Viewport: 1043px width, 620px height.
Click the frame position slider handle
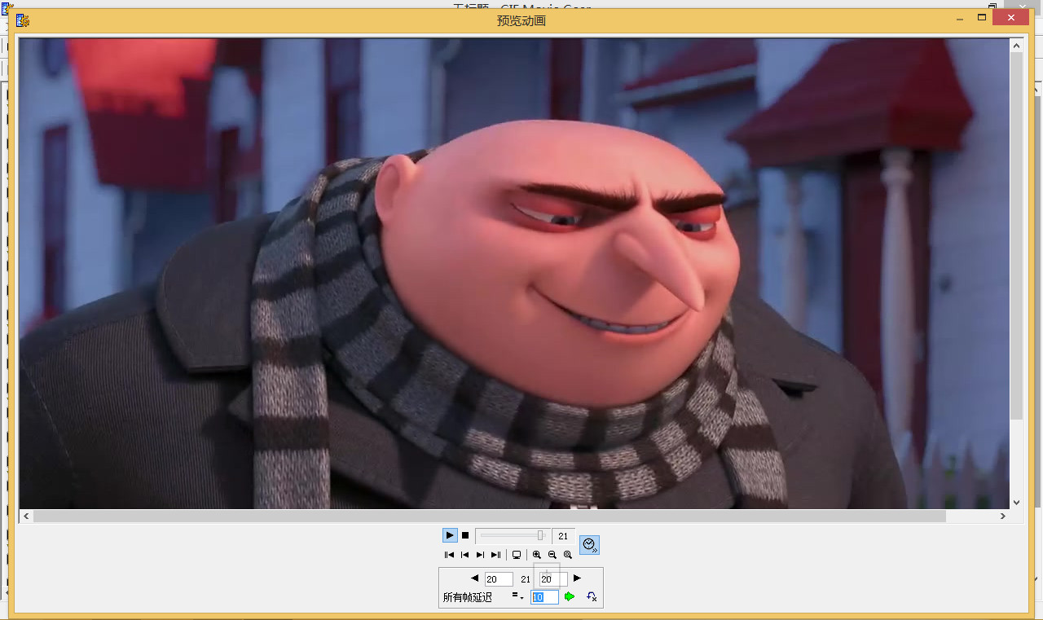(x=540, y=535)
